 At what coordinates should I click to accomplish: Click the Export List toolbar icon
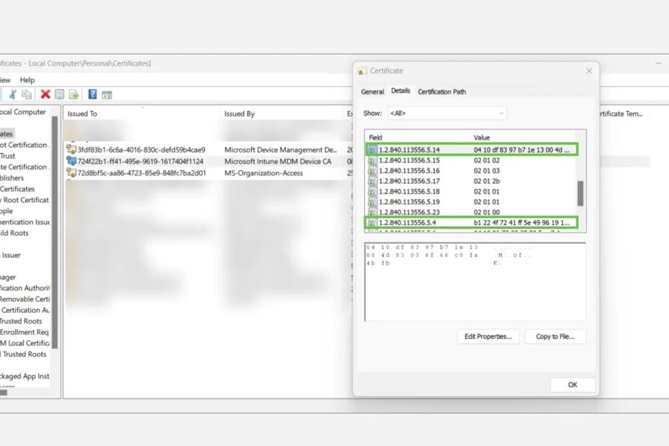pyautogui.click(x=74, y=94)
